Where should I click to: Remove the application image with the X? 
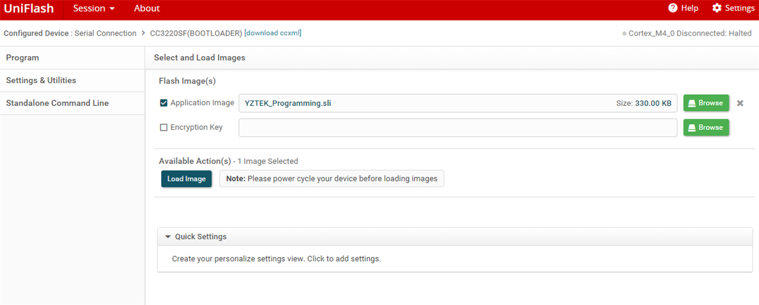pyautogui.click(x=740, y=104)
